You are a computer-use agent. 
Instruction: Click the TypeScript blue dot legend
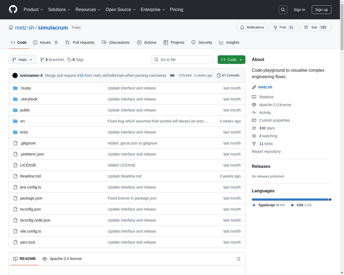click(254, 205)
